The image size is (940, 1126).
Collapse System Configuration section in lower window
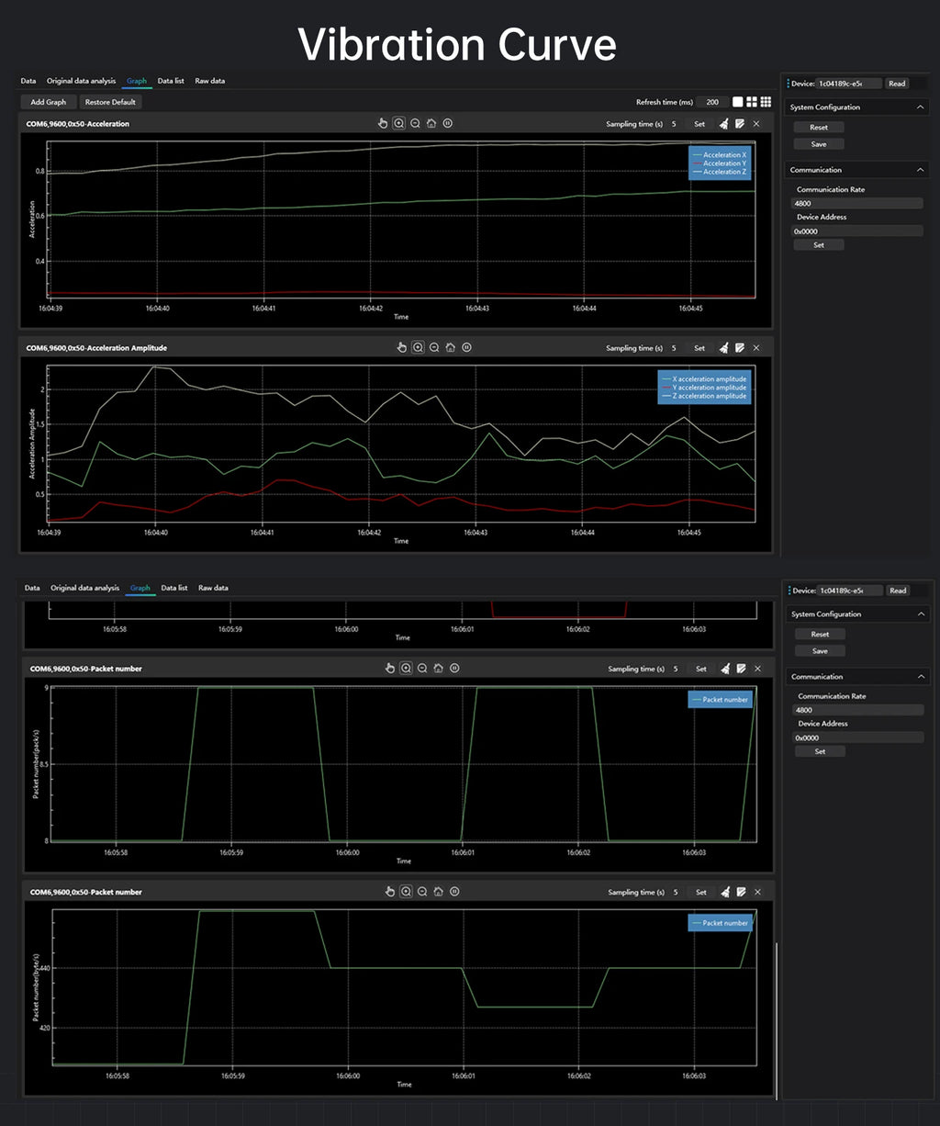pyautogui.click(x=922, y=614)
